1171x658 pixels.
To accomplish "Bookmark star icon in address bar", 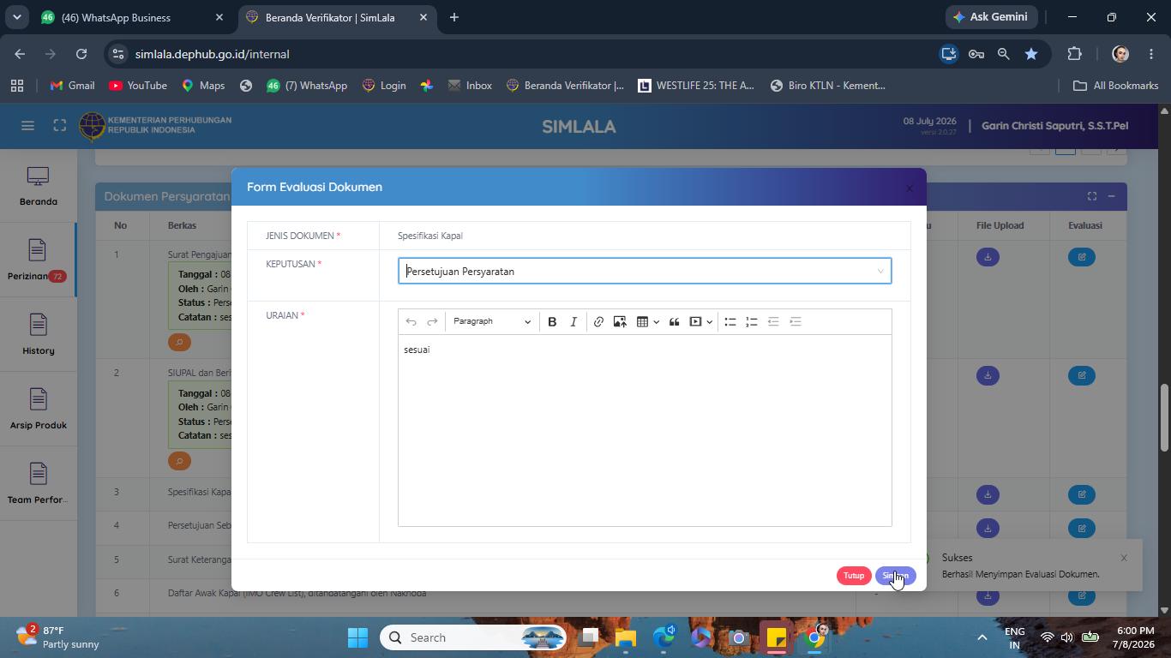I will tap(1031, 54).
